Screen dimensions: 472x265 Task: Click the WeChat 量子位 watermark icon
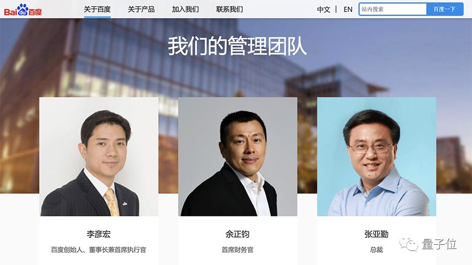pos(408,244)
